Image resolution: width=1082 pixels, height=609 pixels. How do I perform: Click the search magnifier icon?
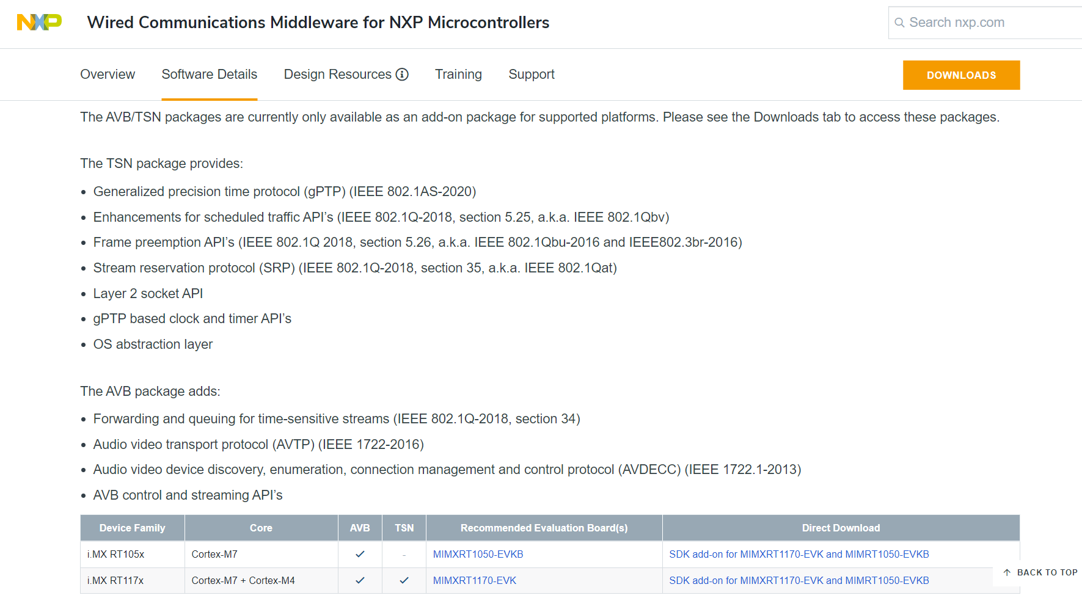click(x=899, y=23)
